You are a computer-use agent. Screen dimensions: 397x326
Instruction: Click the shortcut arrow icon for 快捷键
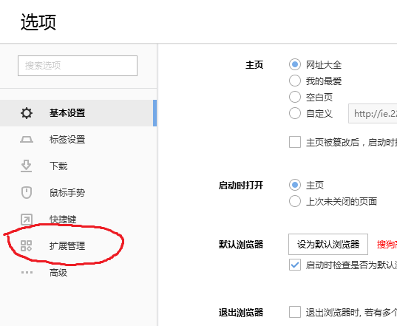(x=27, y=220)
